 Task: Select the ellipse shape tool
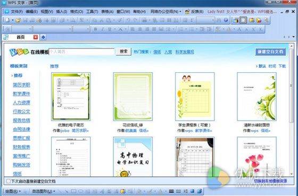[80, 191]
